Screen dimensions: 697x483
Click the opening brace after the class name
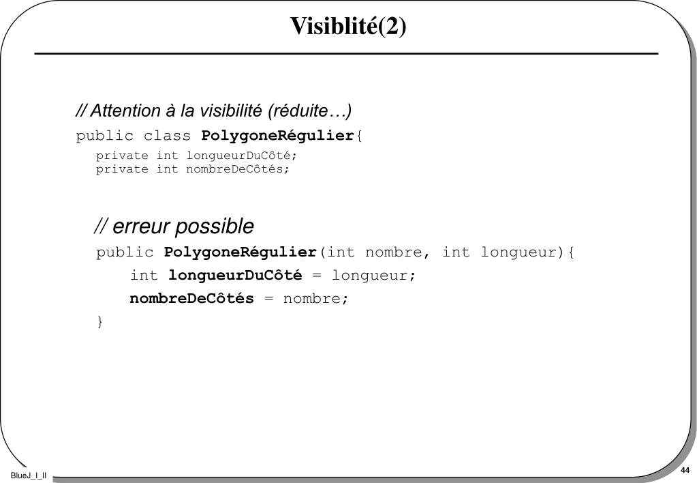(x=359, y=136)
